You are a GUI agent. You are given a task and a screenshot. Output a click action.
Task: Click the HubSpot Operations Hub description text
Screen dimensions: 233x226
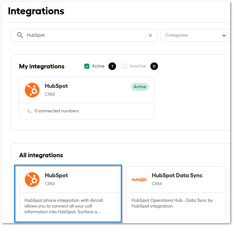pyautogui.click(x=172, y=203)
